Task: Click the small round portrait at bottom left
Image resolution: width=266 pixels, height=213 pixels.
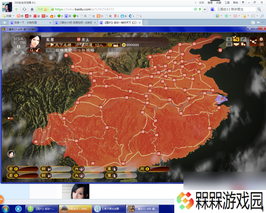Action: [x=11, y=154]
